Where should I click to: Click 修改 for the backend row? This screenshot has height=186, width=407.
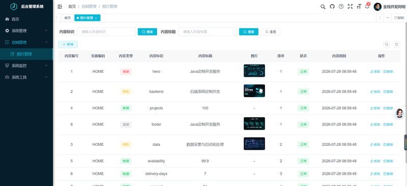coord(375,92)
